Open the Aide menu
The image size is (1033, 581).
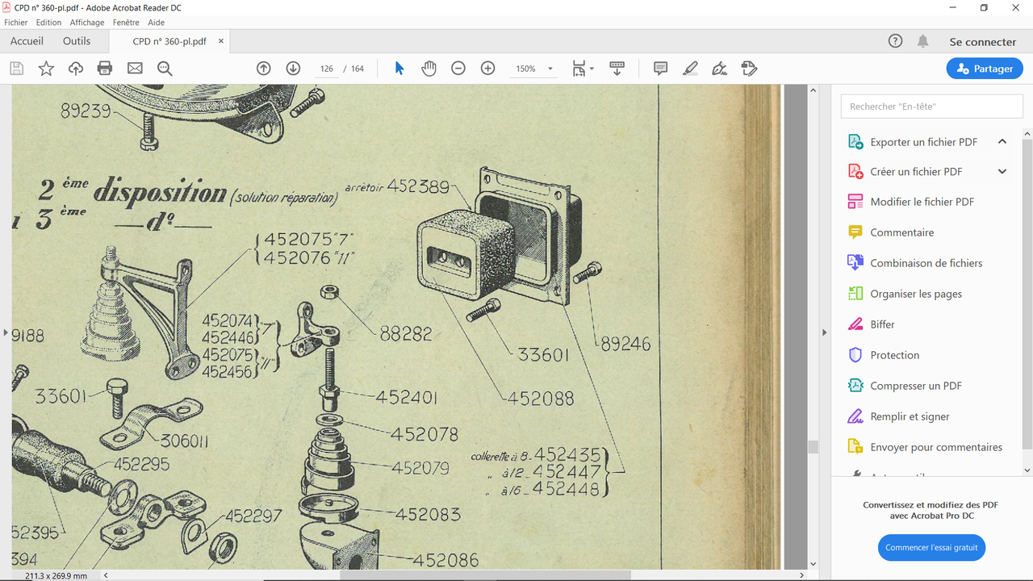pos(157,23)
